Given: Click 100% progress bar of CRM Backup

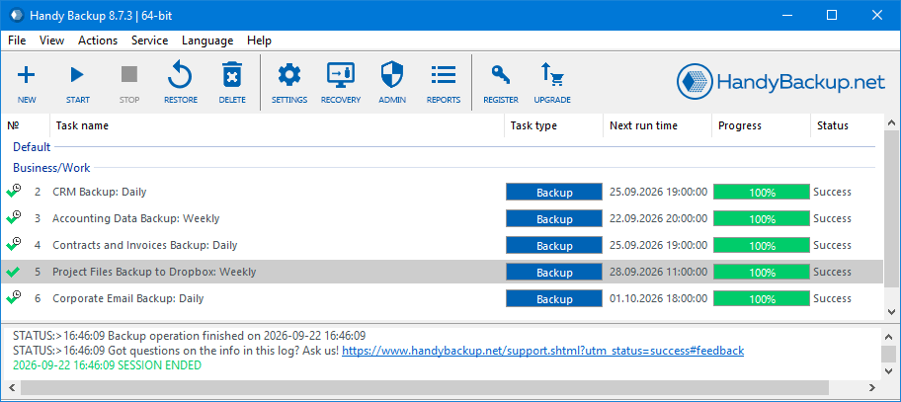Looking at the screenshot, I should (x=762, y=193).
